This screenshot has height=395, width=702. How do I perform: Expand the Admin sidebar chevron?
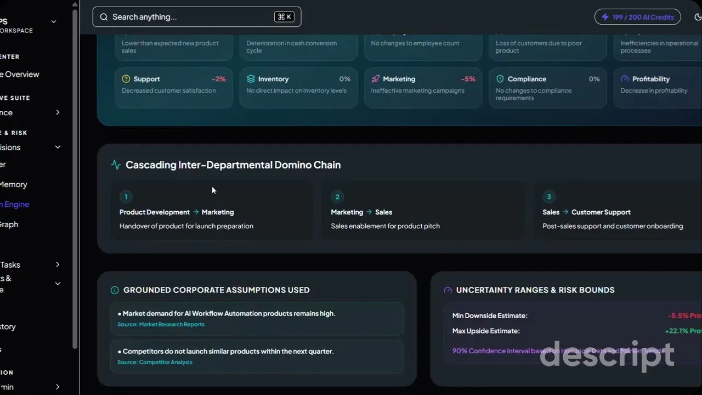(x=58, y=387)
